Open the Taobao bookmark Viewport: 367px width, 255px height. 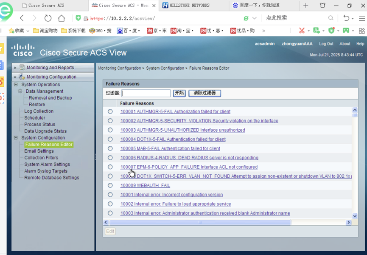pos(182,31)
